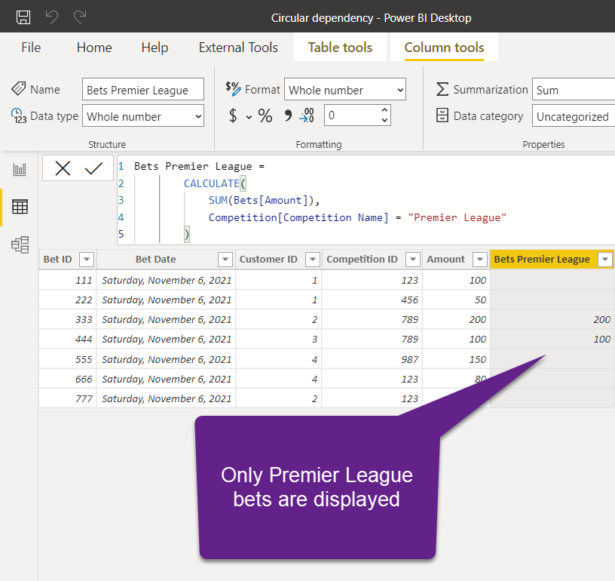Click the Save icon in title bar
Image resolution: width=615 pixels, height=581 pixels.
23,17
